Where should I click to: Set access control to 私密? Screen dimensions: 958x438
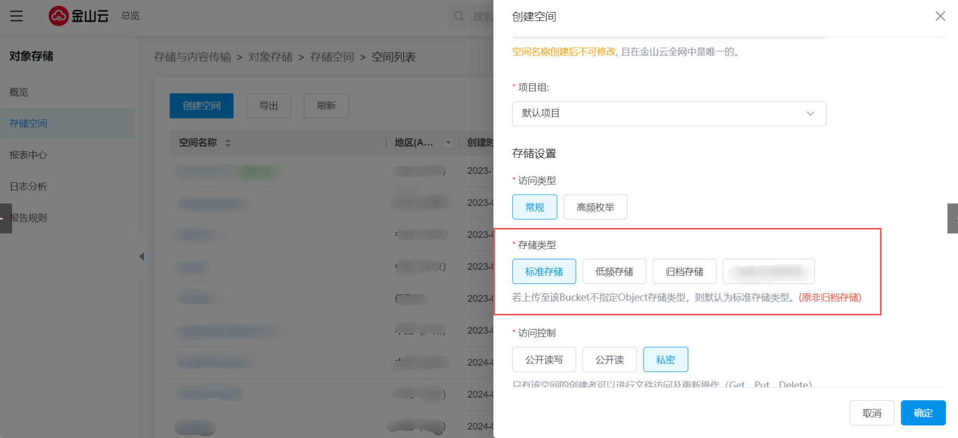665,360
